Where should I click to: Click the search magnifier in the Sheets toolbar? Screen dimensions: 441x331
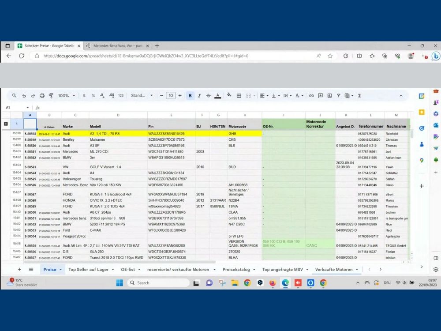[x=14, y=96]
